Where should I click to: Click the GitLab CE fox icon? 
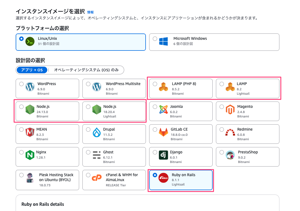[163, 132]
